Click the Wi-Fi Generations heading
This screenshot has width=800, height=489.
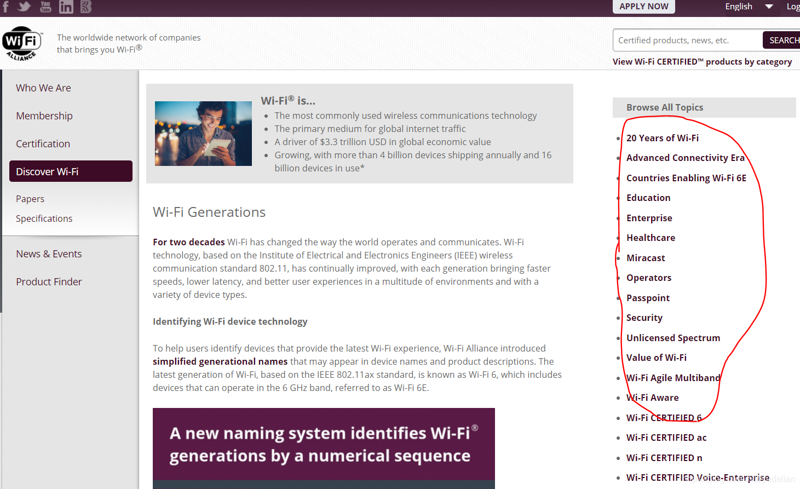(x=209, y=212)
